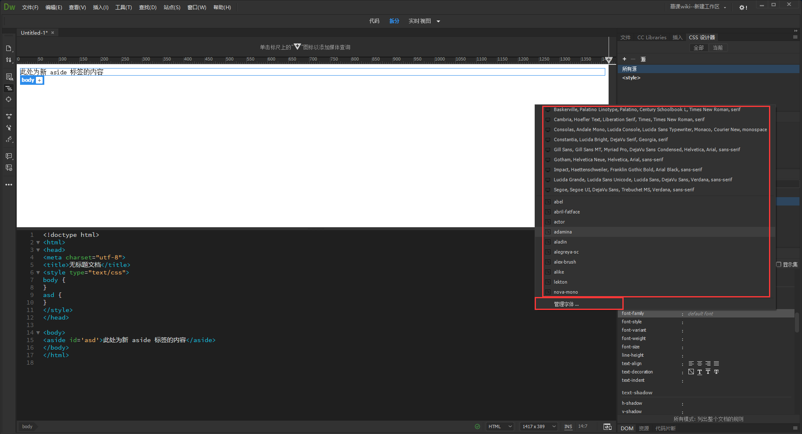
Task: Toggle INS insert mode in status bar
Action: (568, 426)
